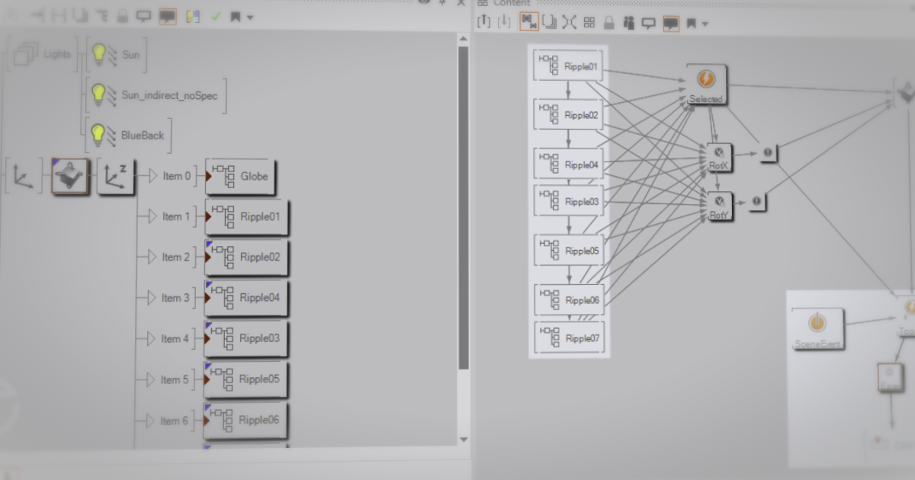Click the Z-axis coordinate node icon
Screen dimensions: 915x480
coord(115,176)
